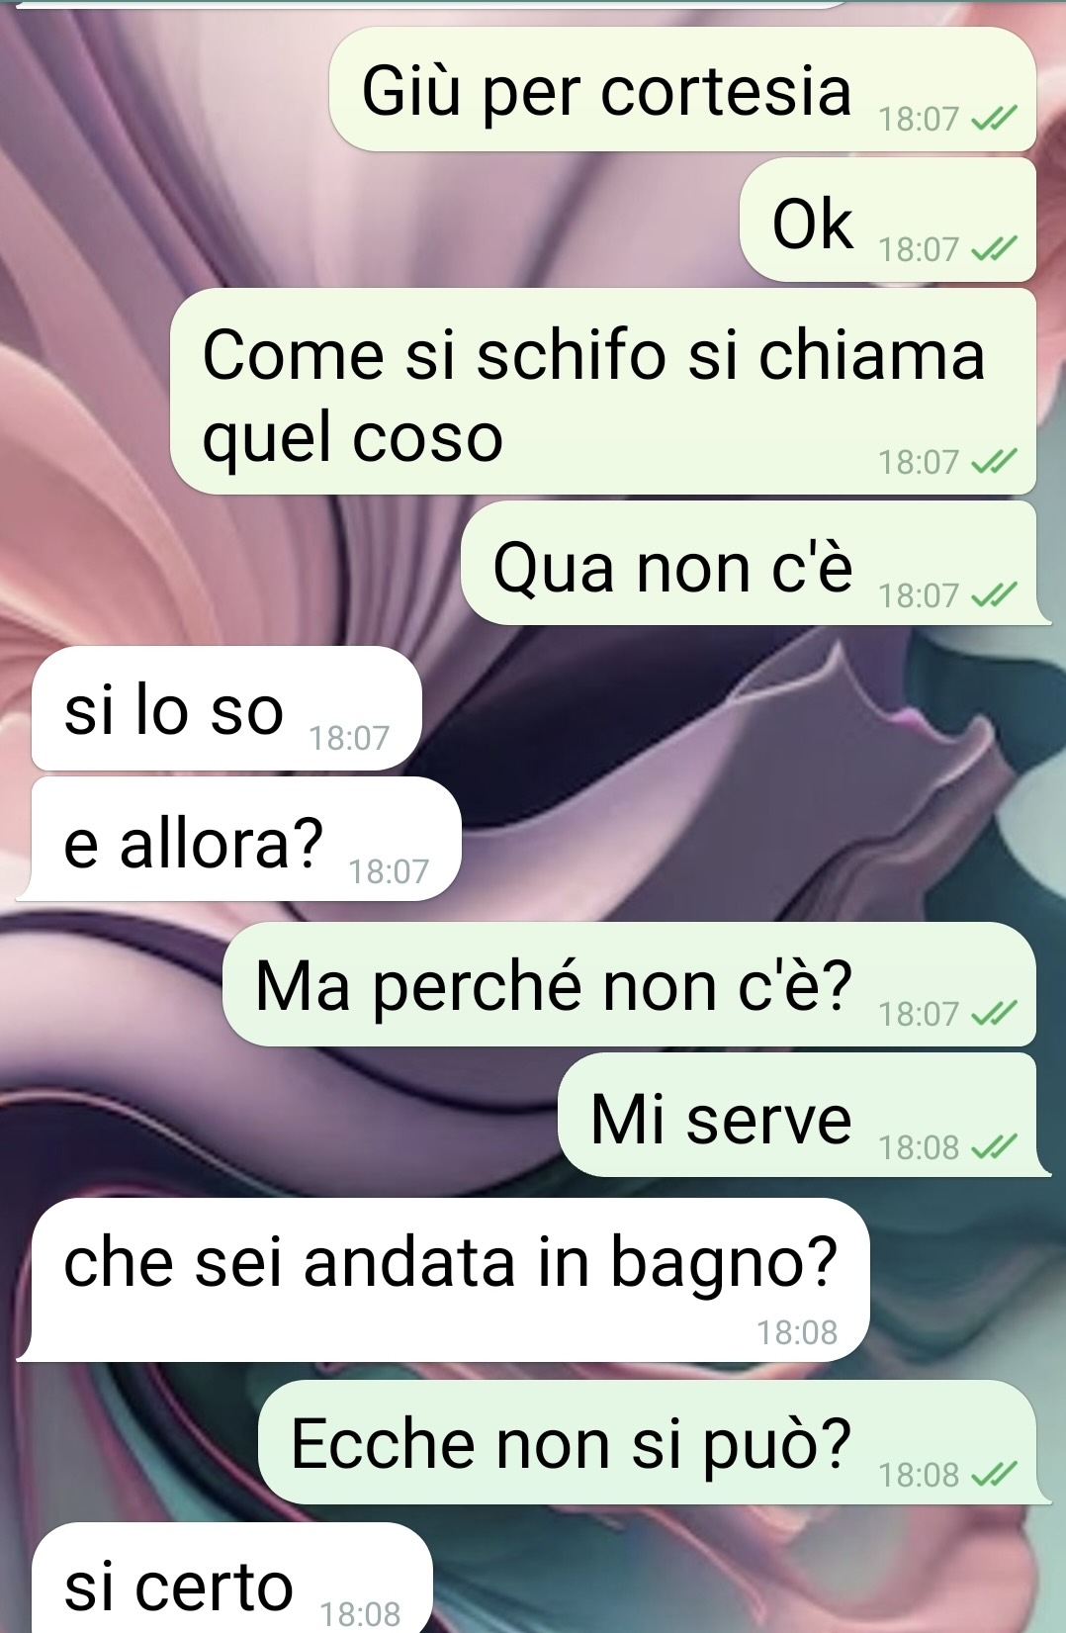Viewport: 1066px width, 1633px height.
Task: Tap the 18:07 timestamp of 'si lo so'
Action: pyautogui.click(x=349, y=739)
